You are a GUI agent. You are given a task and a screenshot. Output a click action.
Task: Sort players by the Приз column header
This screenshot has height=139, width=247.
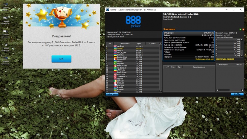(139, 44)
